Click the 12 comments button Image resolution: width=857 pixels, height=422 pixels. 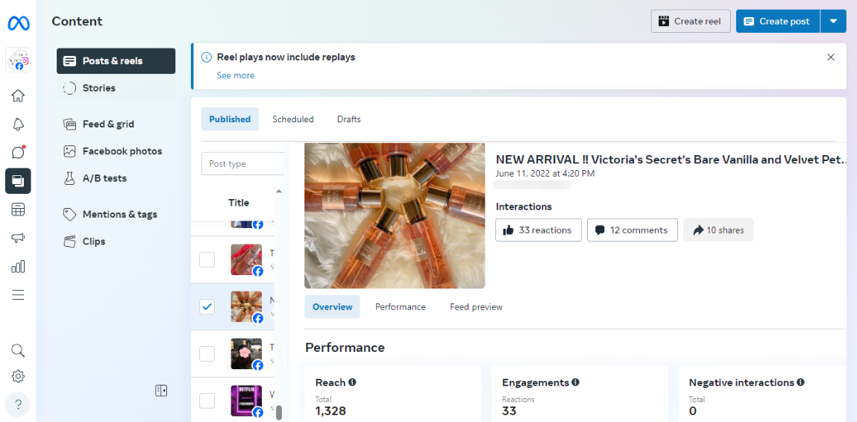pyautogui.click(x=632, y=230)
